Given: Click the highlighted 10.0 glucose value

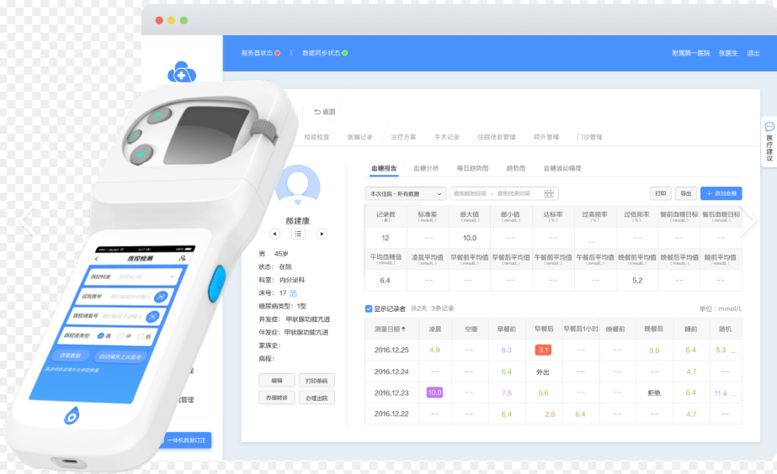Looking at the screenshot, I should [x=434, y=392].
